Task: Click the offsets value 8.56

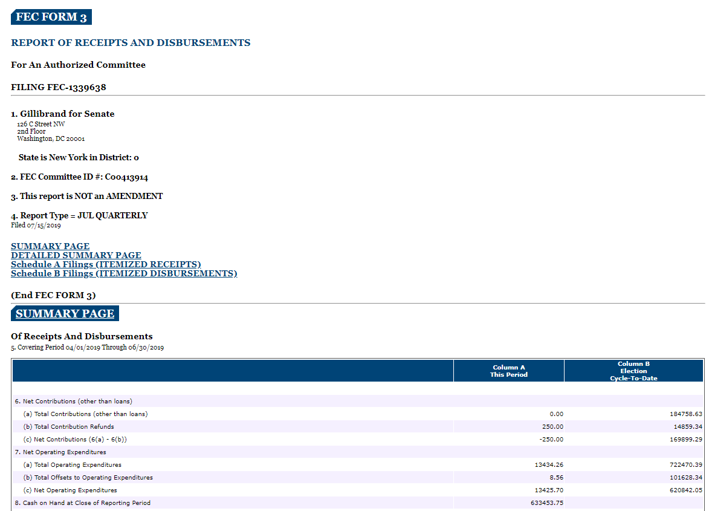Action: tap(556, 477)
